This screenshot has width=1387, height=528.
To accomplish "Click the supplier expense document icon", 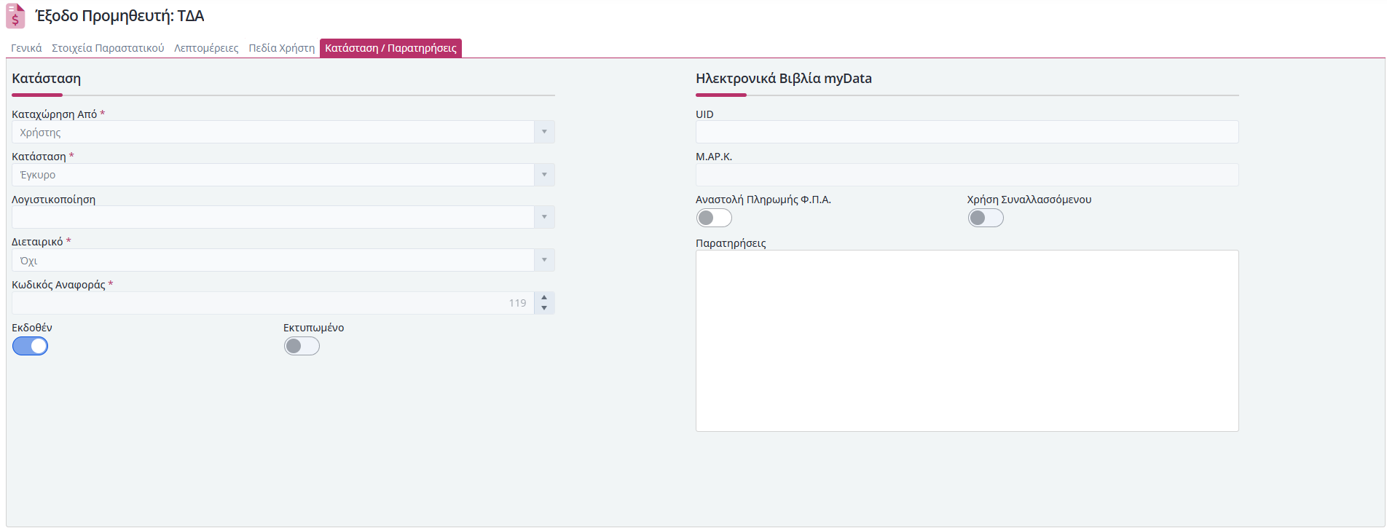I will pos(15,16).
